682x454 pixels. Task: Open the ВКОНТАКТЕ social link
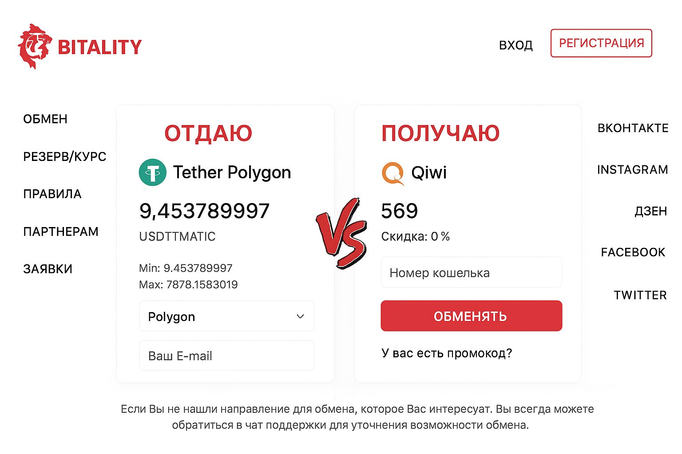[x=633, y=128]
